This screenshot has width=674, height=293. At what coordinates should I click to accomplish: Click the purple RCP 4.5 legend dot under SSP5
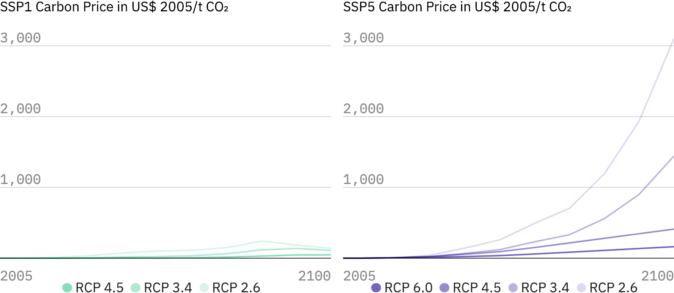[x=444, y=288]
